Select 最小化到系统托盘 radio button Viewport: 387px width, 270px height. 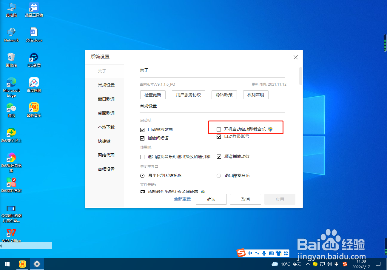click(x=142, y=175)
